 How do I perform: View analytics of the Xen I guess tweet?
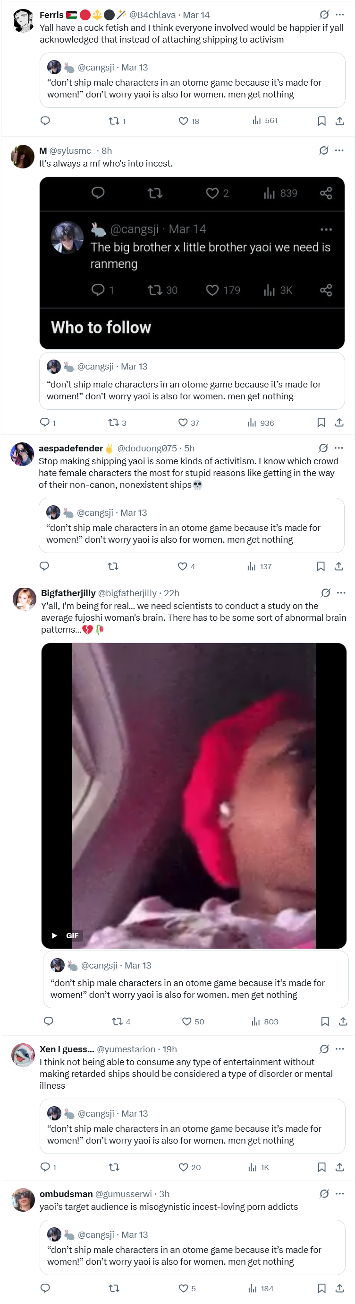click(253, 1167)
